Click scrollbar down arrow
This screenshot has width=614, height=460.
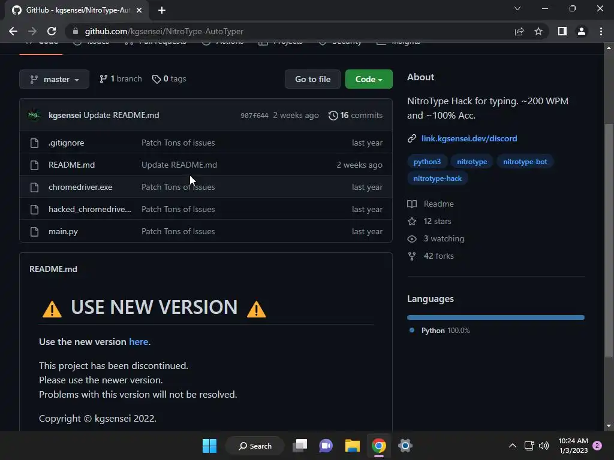pos(609,426)
